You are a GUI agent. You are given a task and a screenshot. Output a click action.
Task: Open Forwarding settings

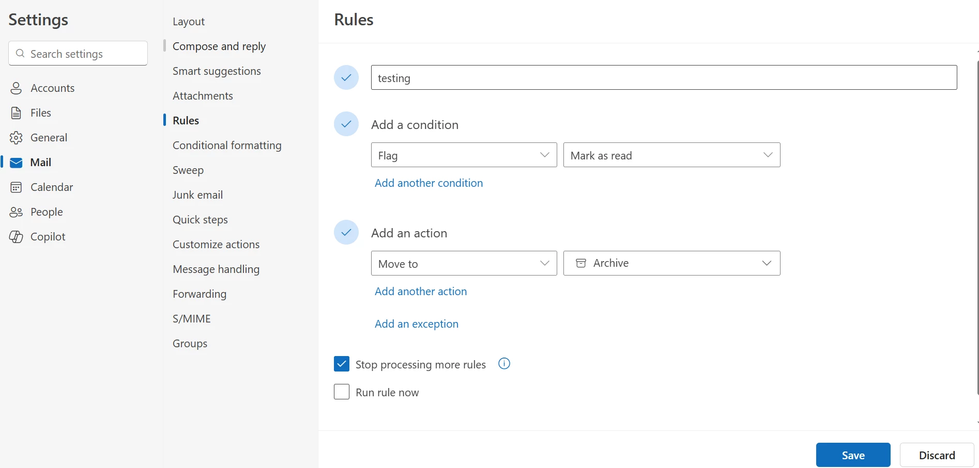(x=200, y=294)
